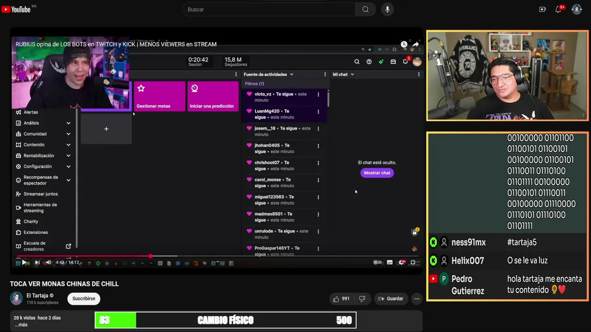Image resolution: width=591 pixels, height=332 pixels.
Task: Open options for carol_monse follow entry
Action: point(318,180)
